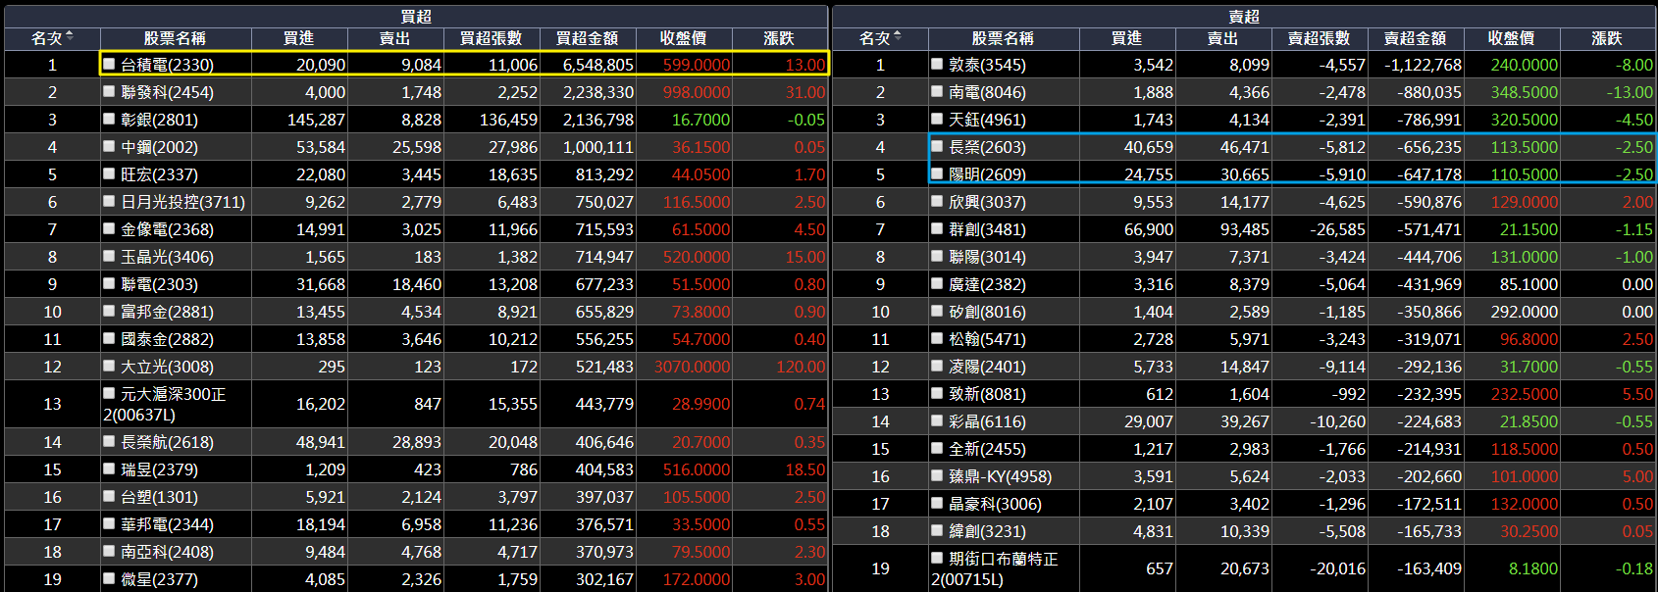Open the 玉晶光(3406) stock name
The image size is (1658, 592).
167,257
